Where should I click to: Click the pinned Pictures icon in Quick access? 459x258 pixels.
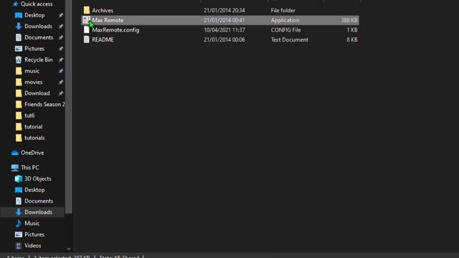pyautogui.click(x=19, y=49)
